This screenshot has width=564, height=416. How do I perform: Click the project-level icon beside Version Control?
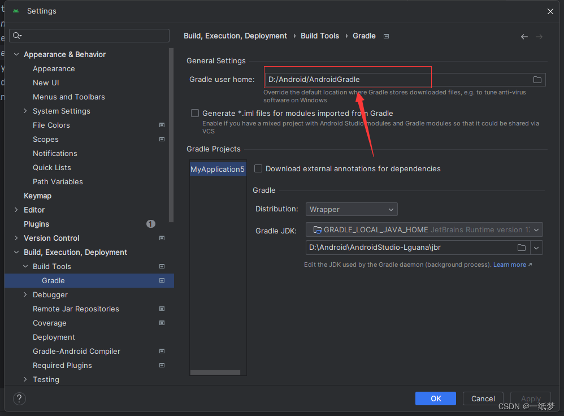pos(162,238)
